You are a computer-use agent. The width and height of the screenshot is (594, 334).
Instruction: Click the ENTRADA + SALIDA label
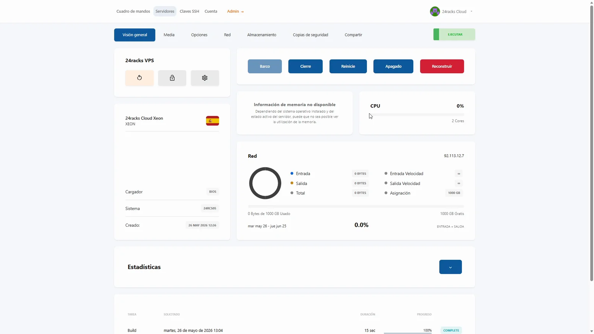(x=450, y=226)
